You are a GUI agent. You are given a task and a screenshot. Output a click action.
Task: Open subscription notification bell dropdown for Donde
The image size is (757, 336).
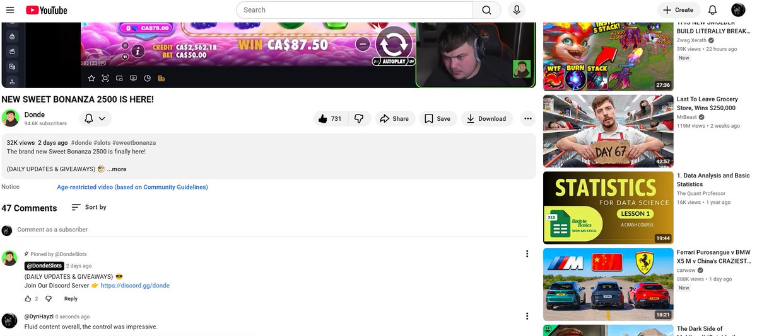coord(95,118)
